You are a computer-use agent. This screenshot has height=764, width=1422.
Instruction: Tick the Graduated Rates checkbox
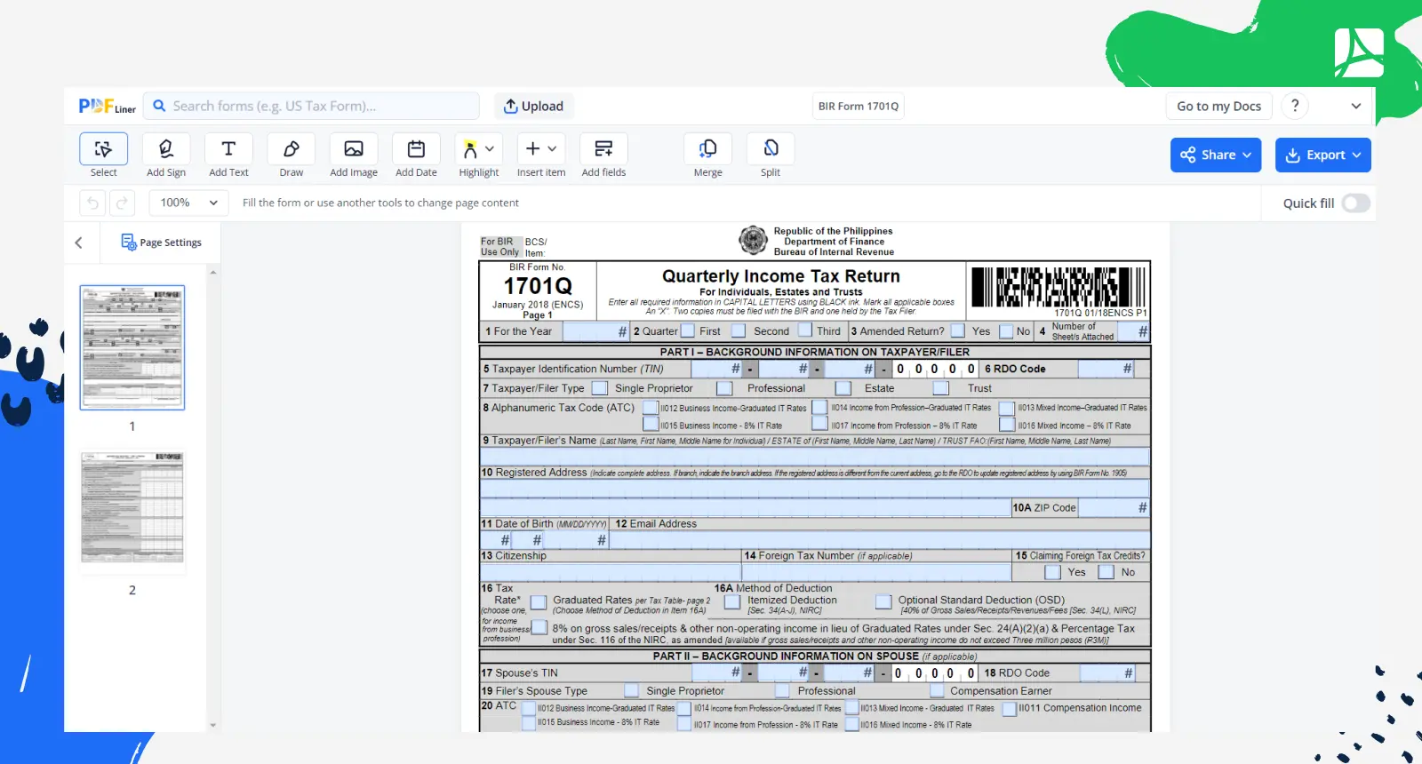[539, 602]
